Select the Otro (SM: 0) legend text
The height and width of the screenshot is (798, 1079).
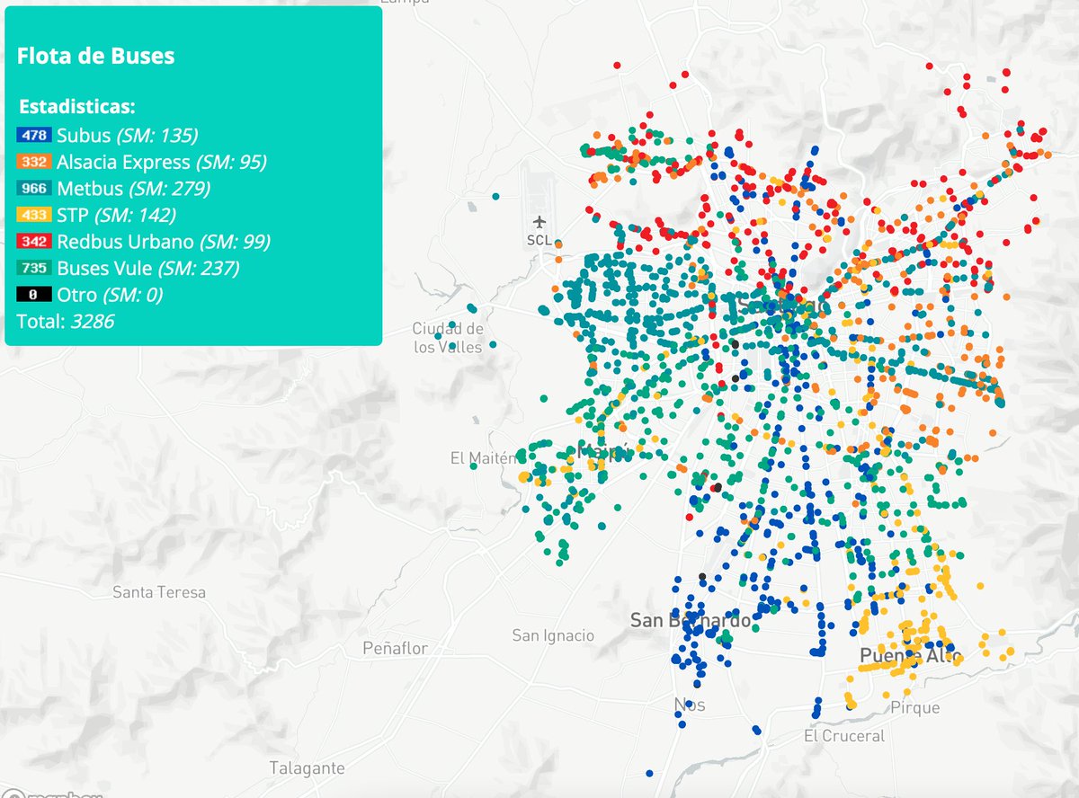pos(110,295)
